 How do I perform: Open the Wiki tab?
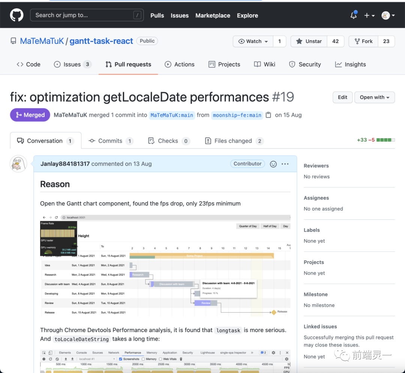coord(264,64)
